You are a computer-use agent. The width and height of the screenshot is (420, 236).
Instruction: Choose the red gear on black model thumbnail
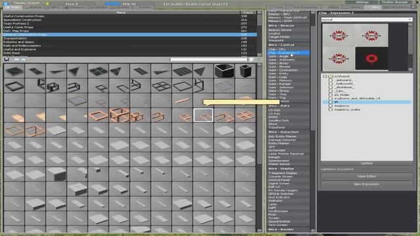pyautogui.click(x=372, y=58)
